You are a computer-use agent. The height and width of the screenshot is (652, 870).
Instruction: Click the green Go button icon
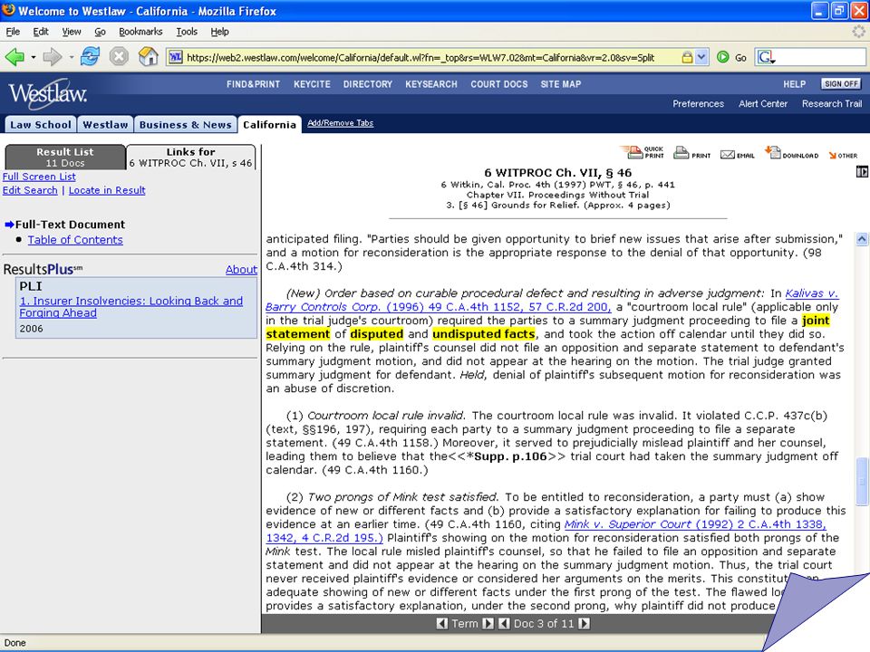pos(722,57)
